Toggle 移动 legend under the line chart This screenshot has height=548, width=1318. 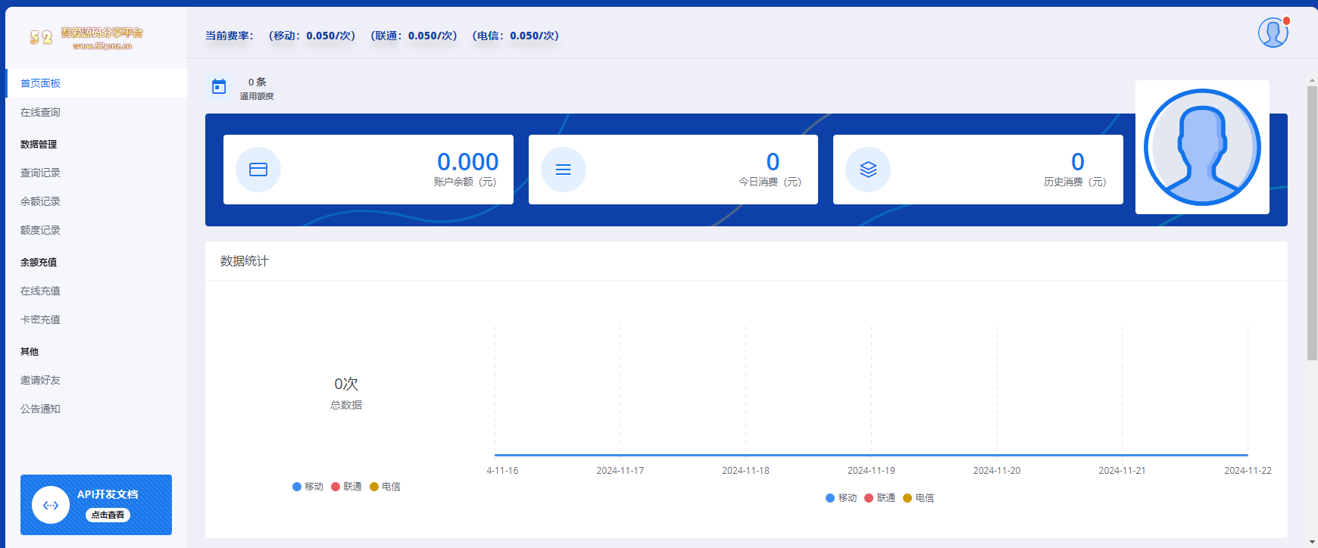coord(841,498)
